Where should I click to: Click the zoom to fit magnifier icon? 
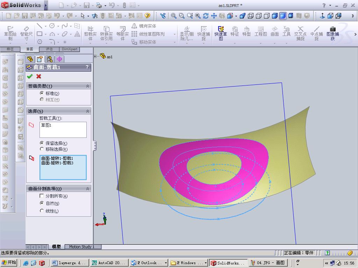click(x=173, y=15)
